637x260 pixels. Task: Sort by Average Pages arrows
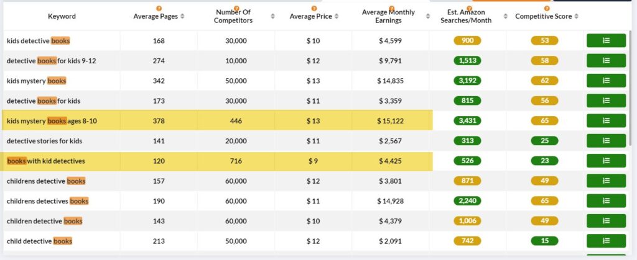point(182,17)
